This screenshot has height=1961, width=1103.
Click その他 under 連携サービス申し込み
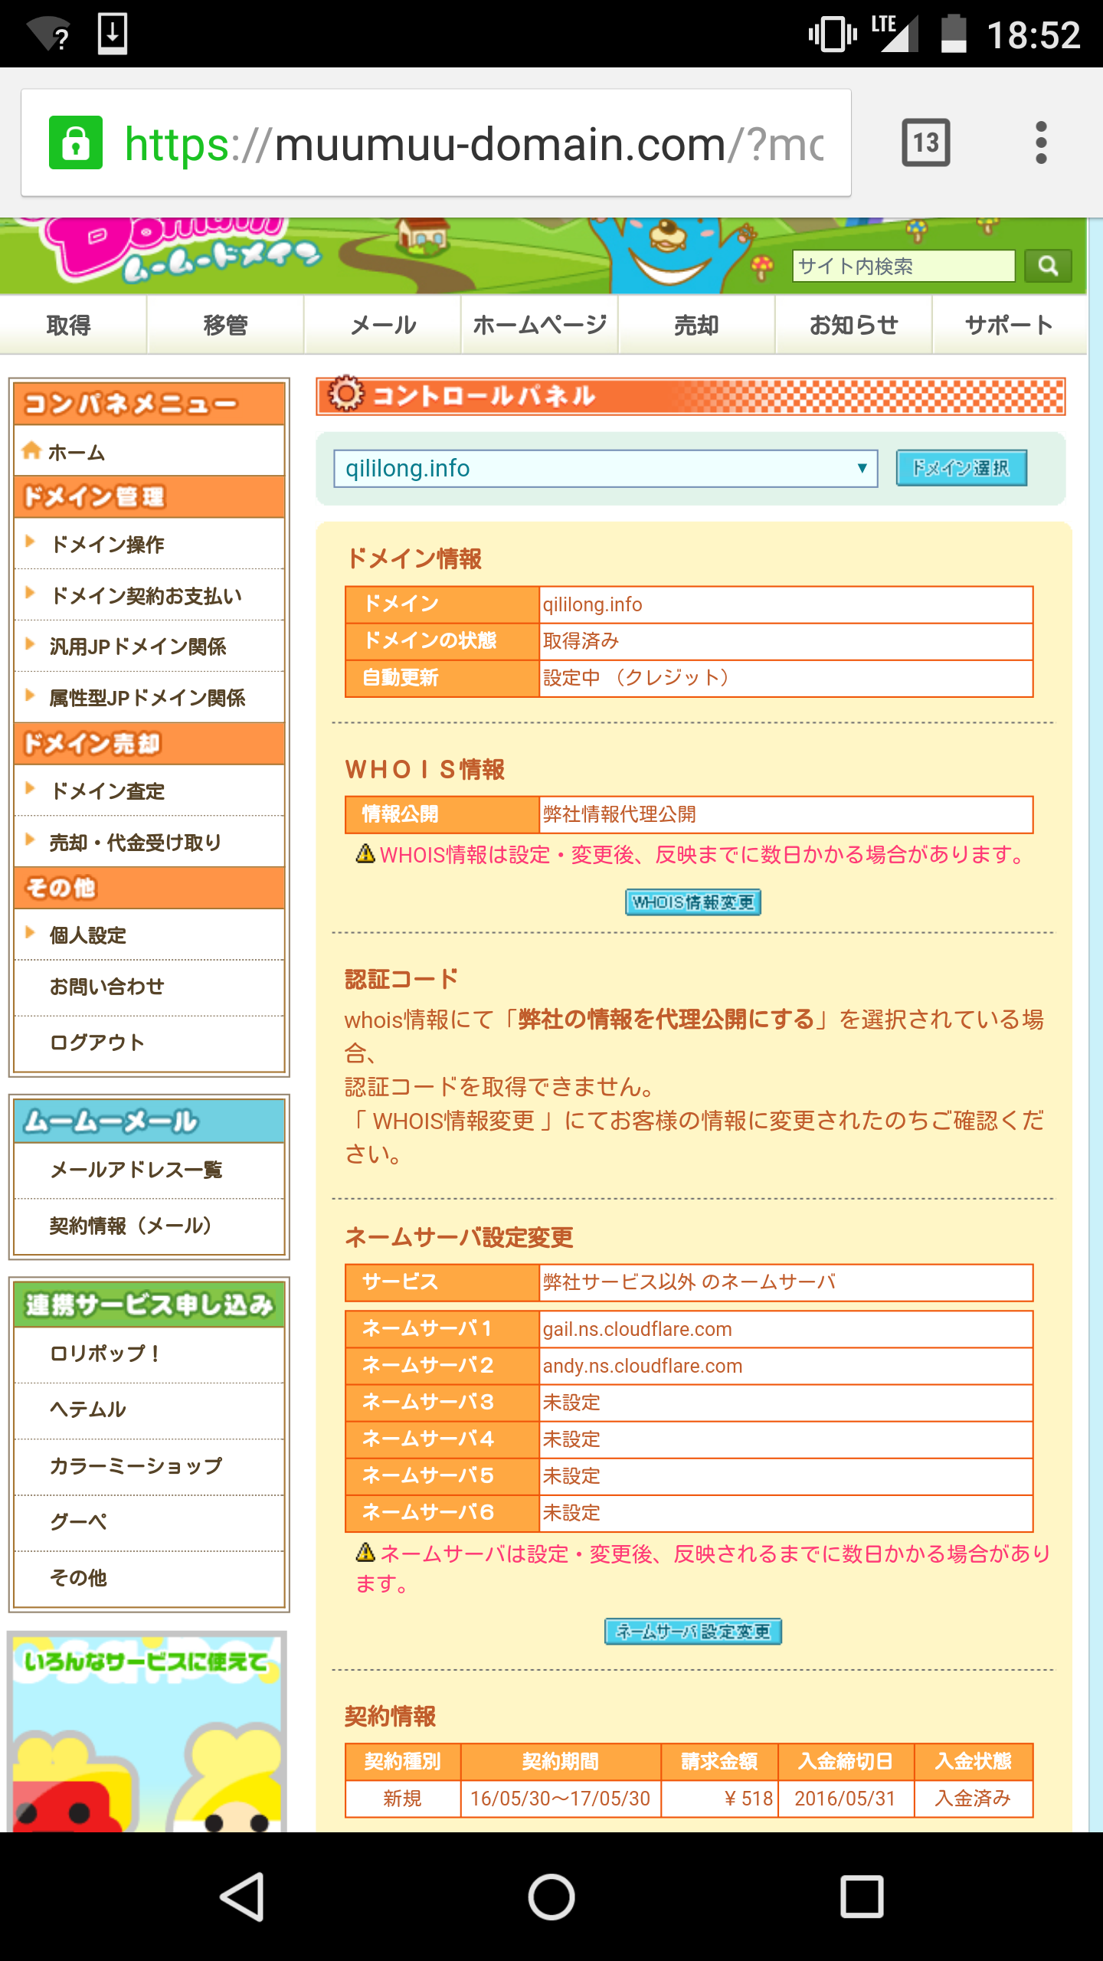[78, 1577]
